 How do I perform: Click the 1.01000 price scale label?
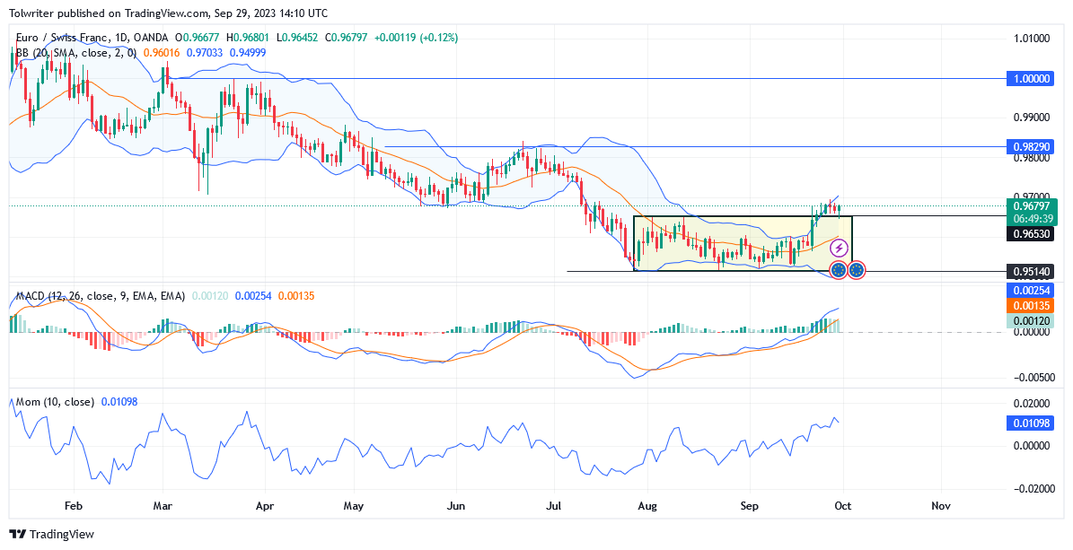[x=1032, y=39]
